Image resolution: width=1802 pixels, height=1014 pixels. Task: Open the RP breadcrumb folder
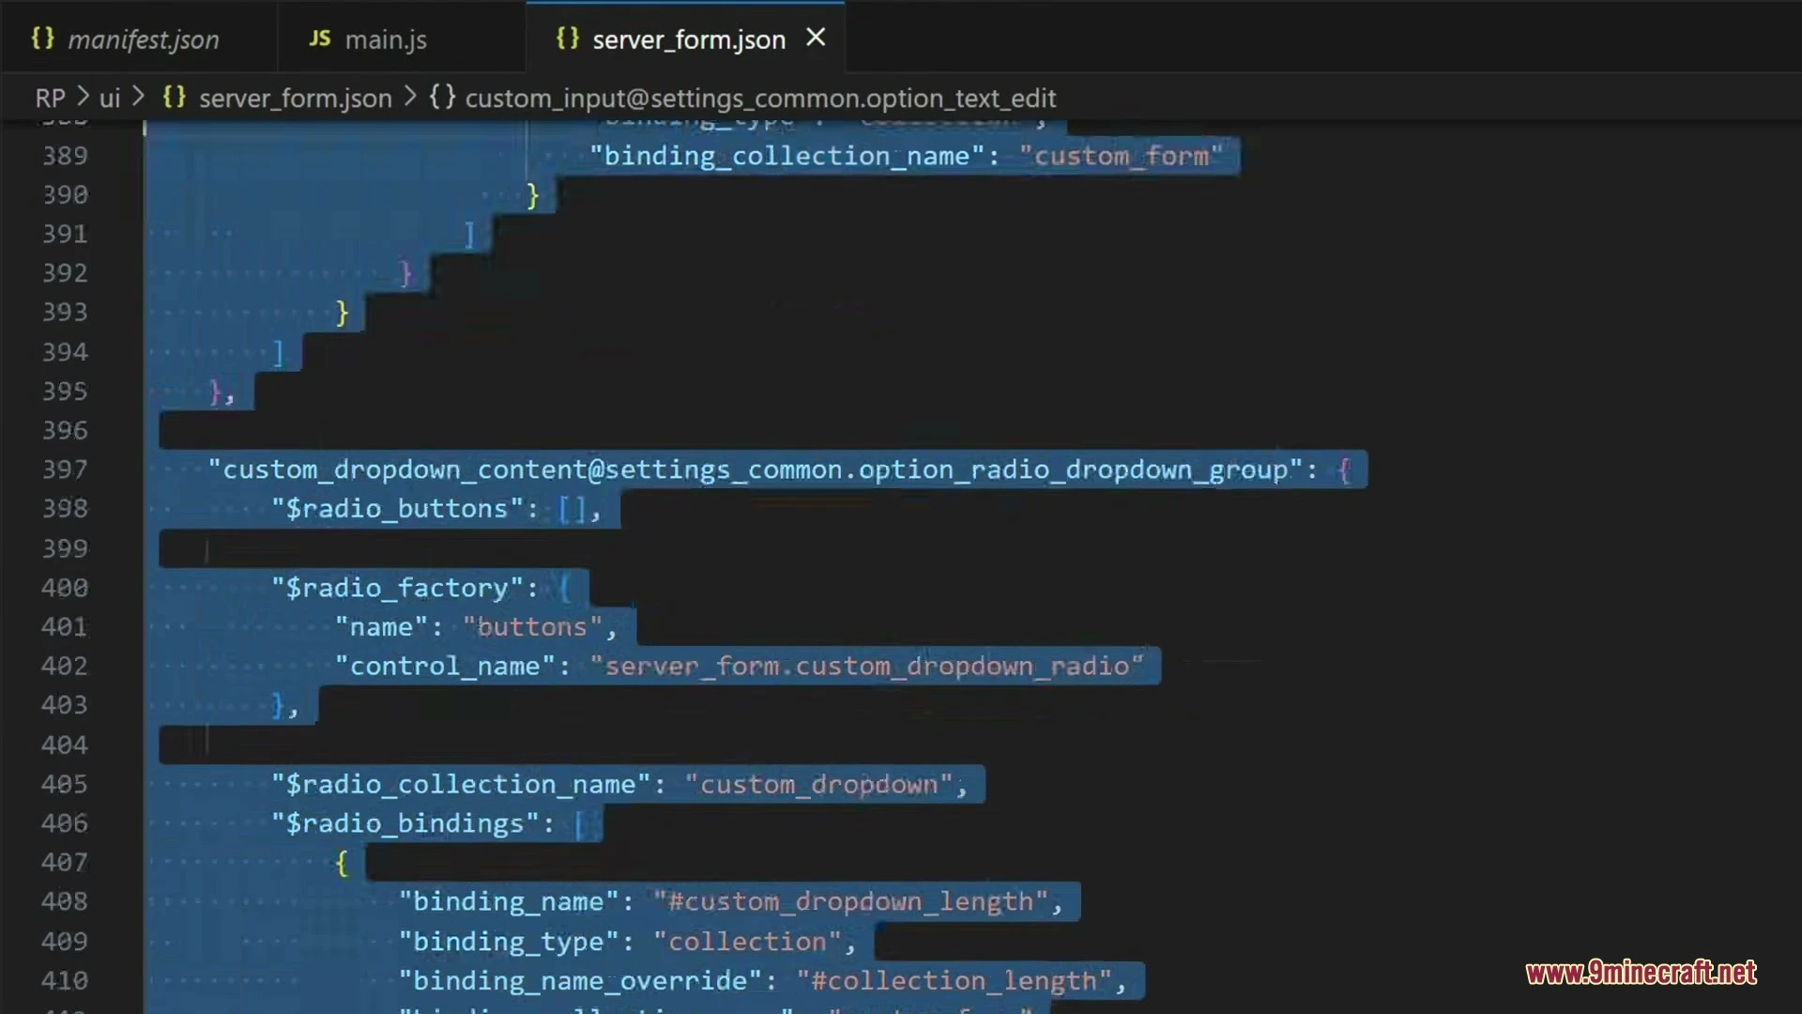[x=50, y=98]
